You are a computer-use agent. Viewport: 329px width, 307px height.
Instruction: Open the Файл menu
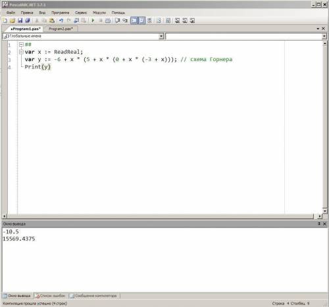point(11,12)
